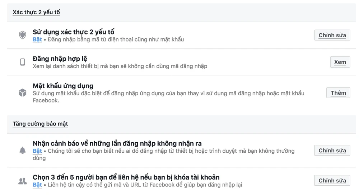The width and height of the screenshot is (359, 195).
Task: Click the Bật status under Sử dụng xác thực 2 yếu tố
Action: pyautogui.click(x=37, y=39)
